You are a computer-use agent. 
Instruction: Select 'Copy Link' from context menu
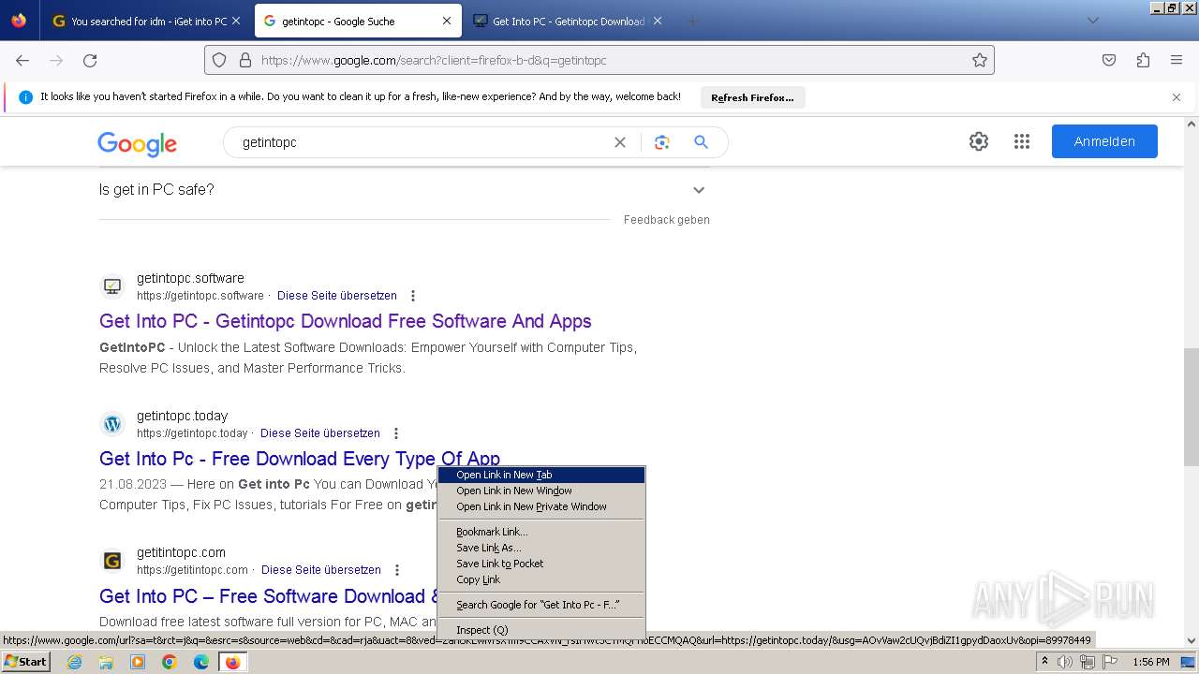click(541, 579)
